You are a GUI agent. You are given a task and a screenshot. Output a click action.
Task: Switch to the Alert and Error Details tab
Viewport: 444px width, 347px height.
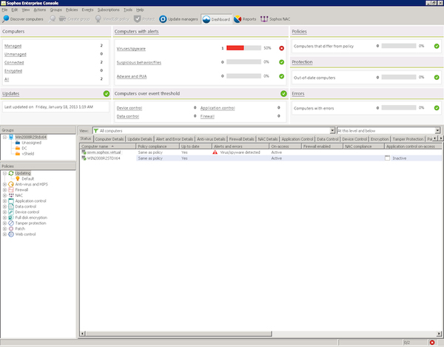(175, 139)
